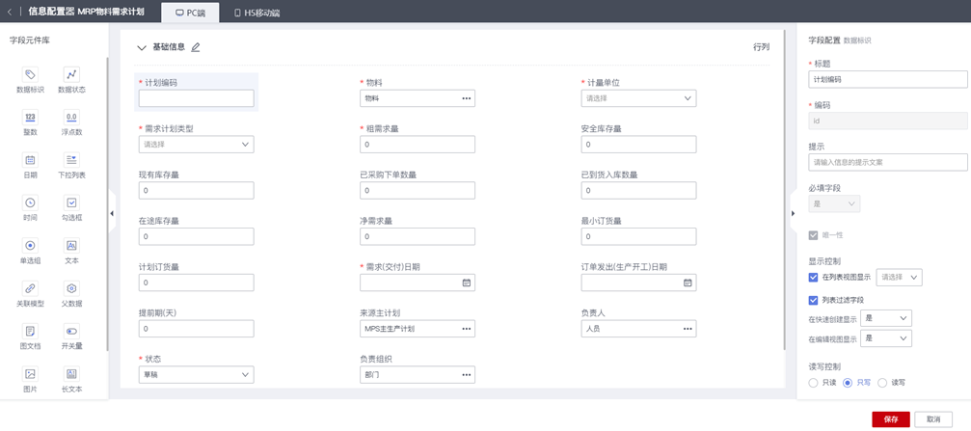Click the edit pencil beside 基础信息
Viewport: 971px width, 431px height.
coord(196,47)
